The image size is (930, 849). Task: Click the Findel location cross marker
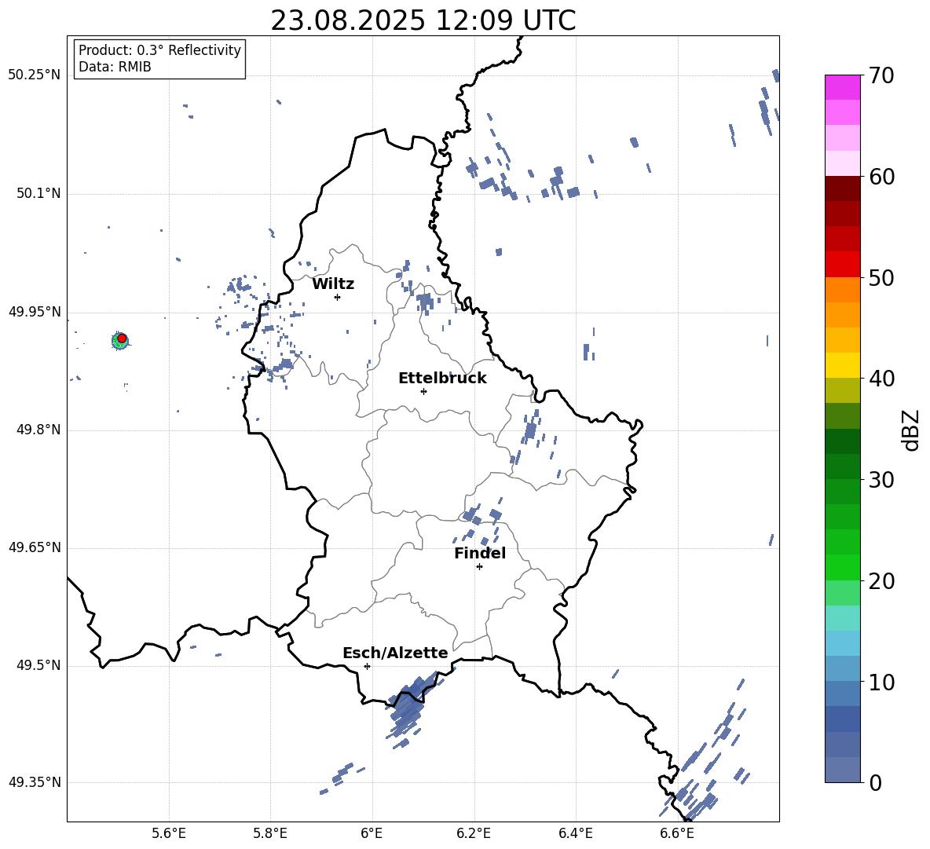tap(479, 567)
